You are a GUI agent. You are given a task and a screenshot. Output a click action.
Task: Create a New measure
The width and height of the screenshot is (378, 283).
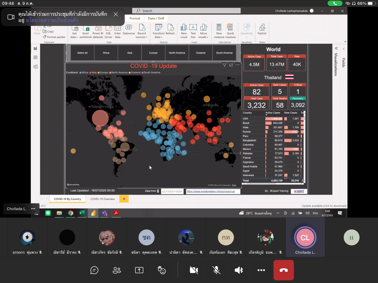[219, 32]
